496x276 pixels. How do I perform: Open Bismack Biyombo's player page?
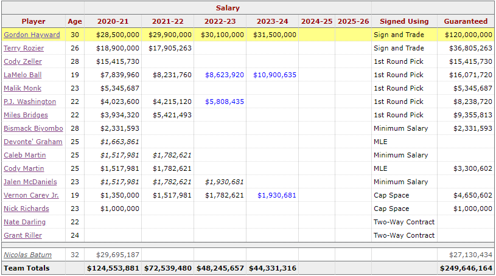click(x=33, y=128)
